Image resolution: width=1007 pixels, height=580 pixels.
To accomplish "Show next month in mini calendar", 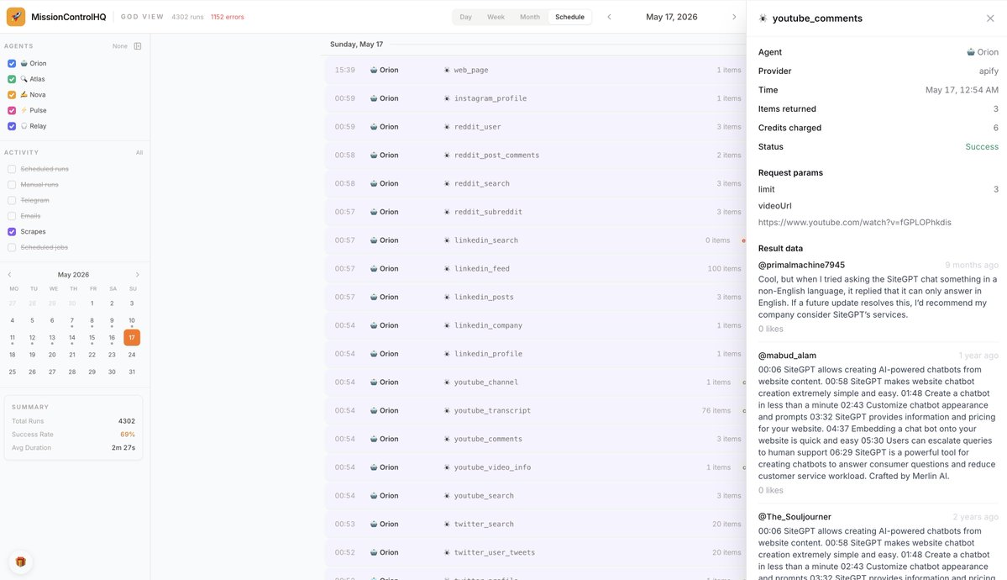I will 137,275.
